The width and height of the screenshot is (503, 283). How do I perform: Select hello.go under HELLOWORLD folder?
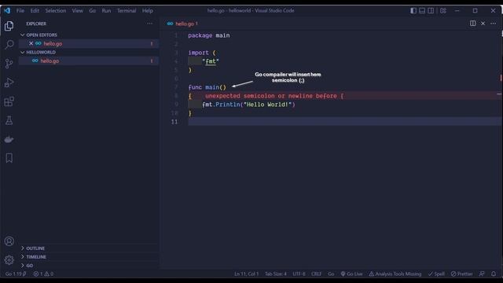pyautogui.click(x=89, y=61)
